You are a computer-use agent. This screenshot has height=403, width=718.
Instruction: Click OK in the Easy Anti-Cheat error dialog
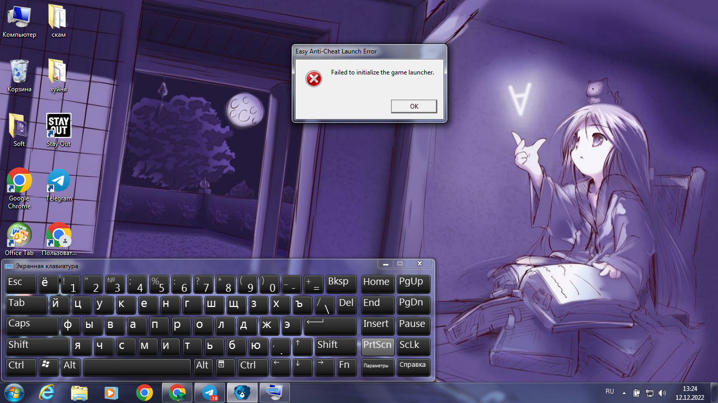point(414,107)
